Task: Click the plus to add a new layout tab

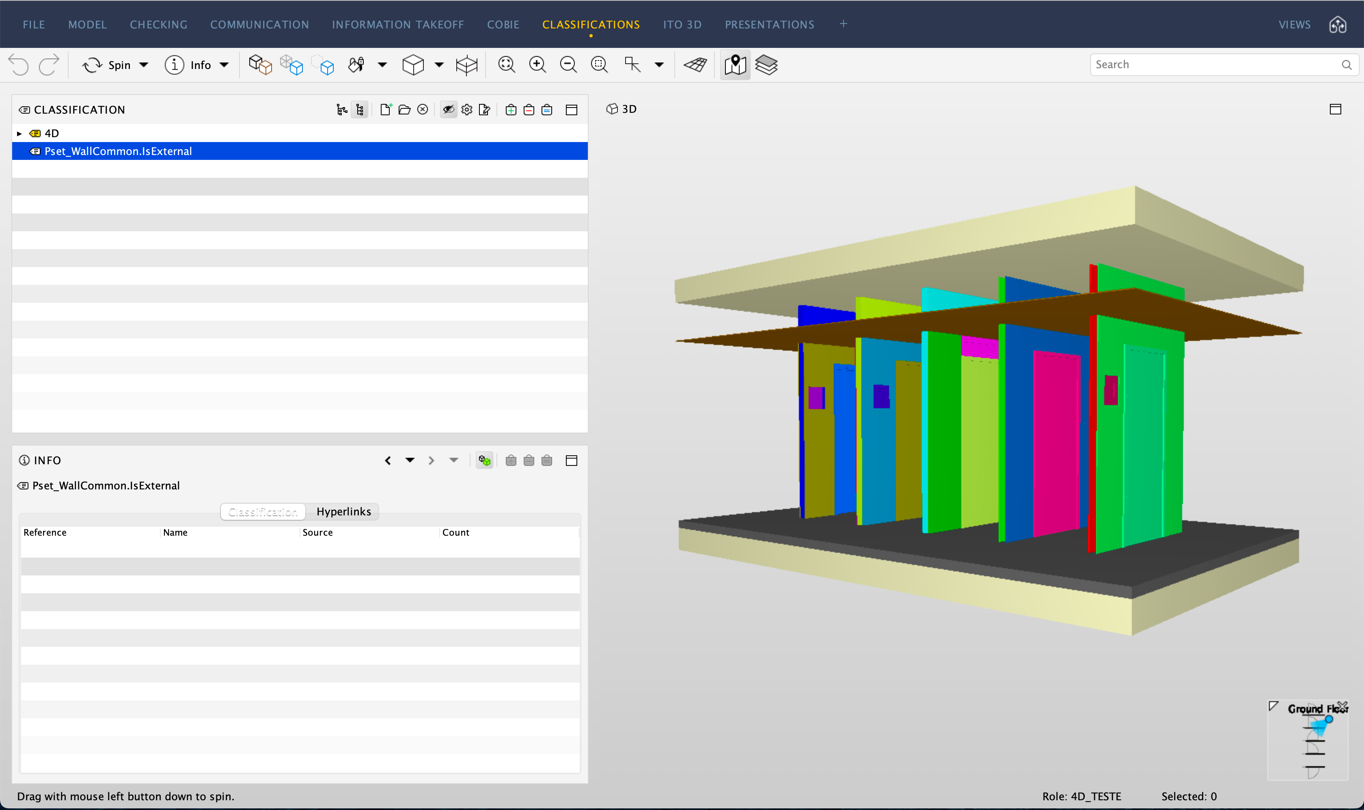Action: [843, 24]
